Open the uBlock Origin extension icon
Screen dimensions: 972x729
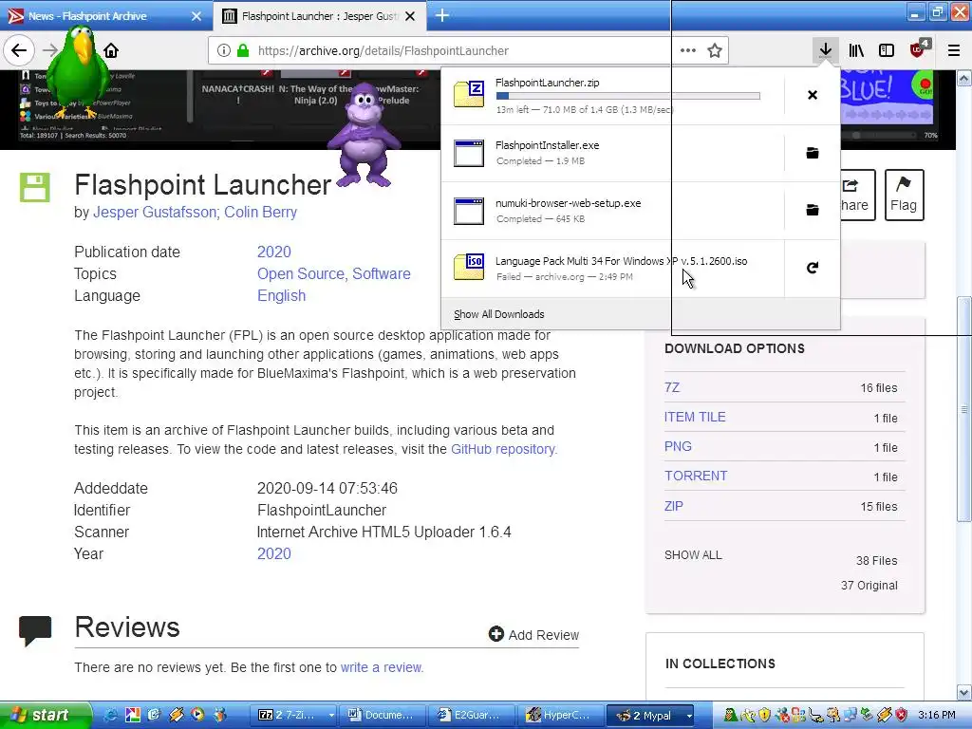coord(918,49)
